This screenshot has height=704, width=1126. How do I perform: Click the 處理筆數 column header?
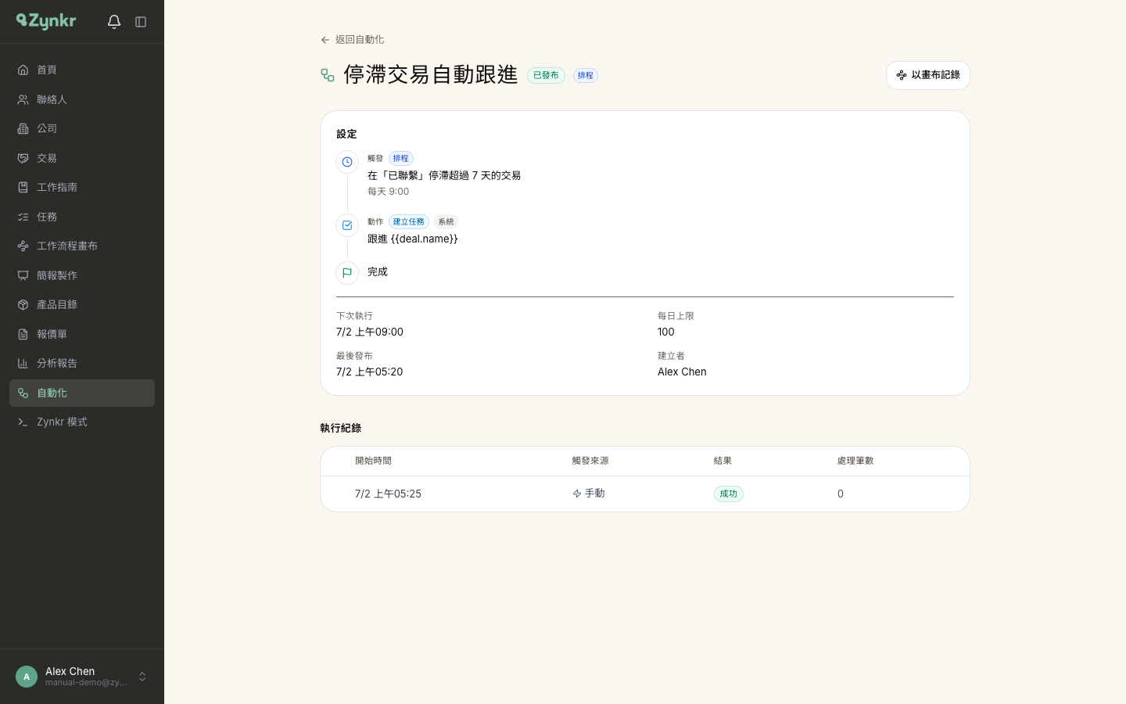[x=855, y=461]
